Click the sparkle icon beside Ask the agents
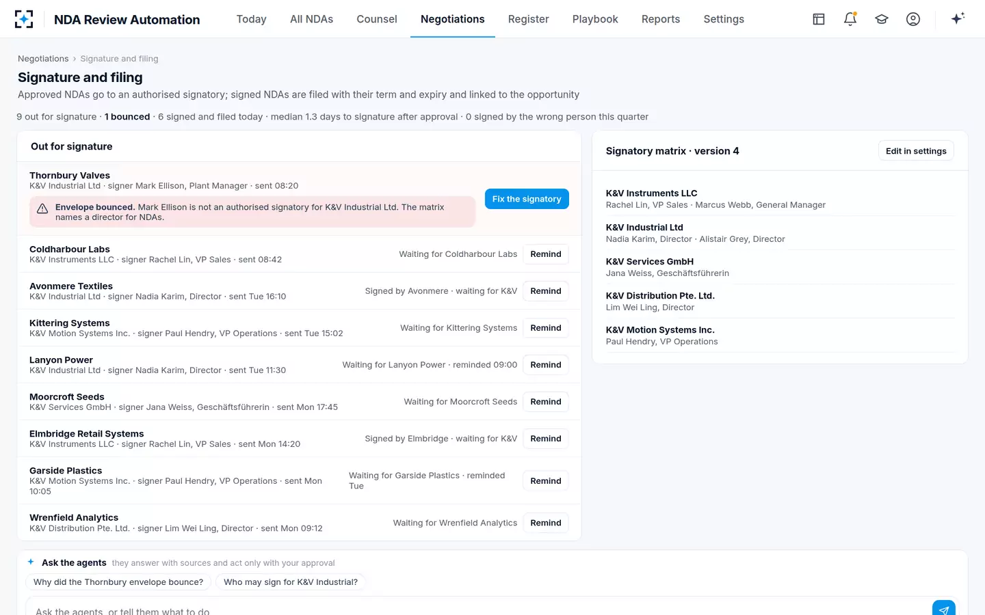 click(x=31, y=562)
